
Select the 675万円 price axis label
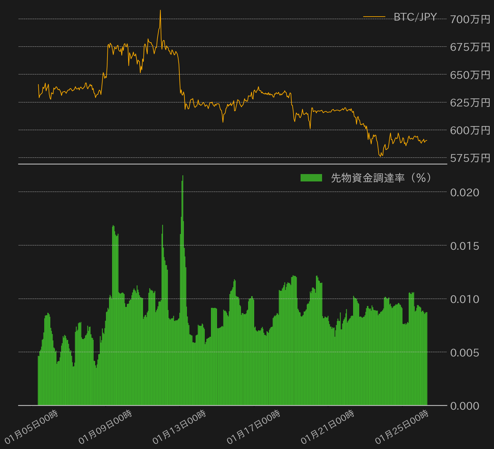[470, 47]
